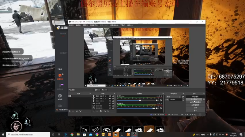
Task: Open the notification center icon
Action: [241, 134]
